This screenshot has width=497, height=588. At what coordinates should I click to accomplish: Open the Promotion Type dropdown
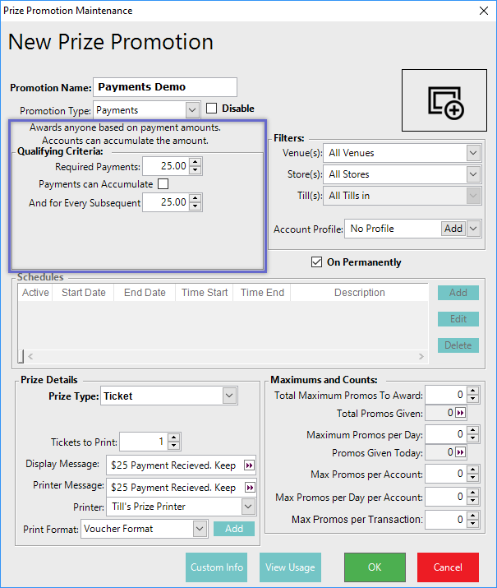tap(192, 109)
